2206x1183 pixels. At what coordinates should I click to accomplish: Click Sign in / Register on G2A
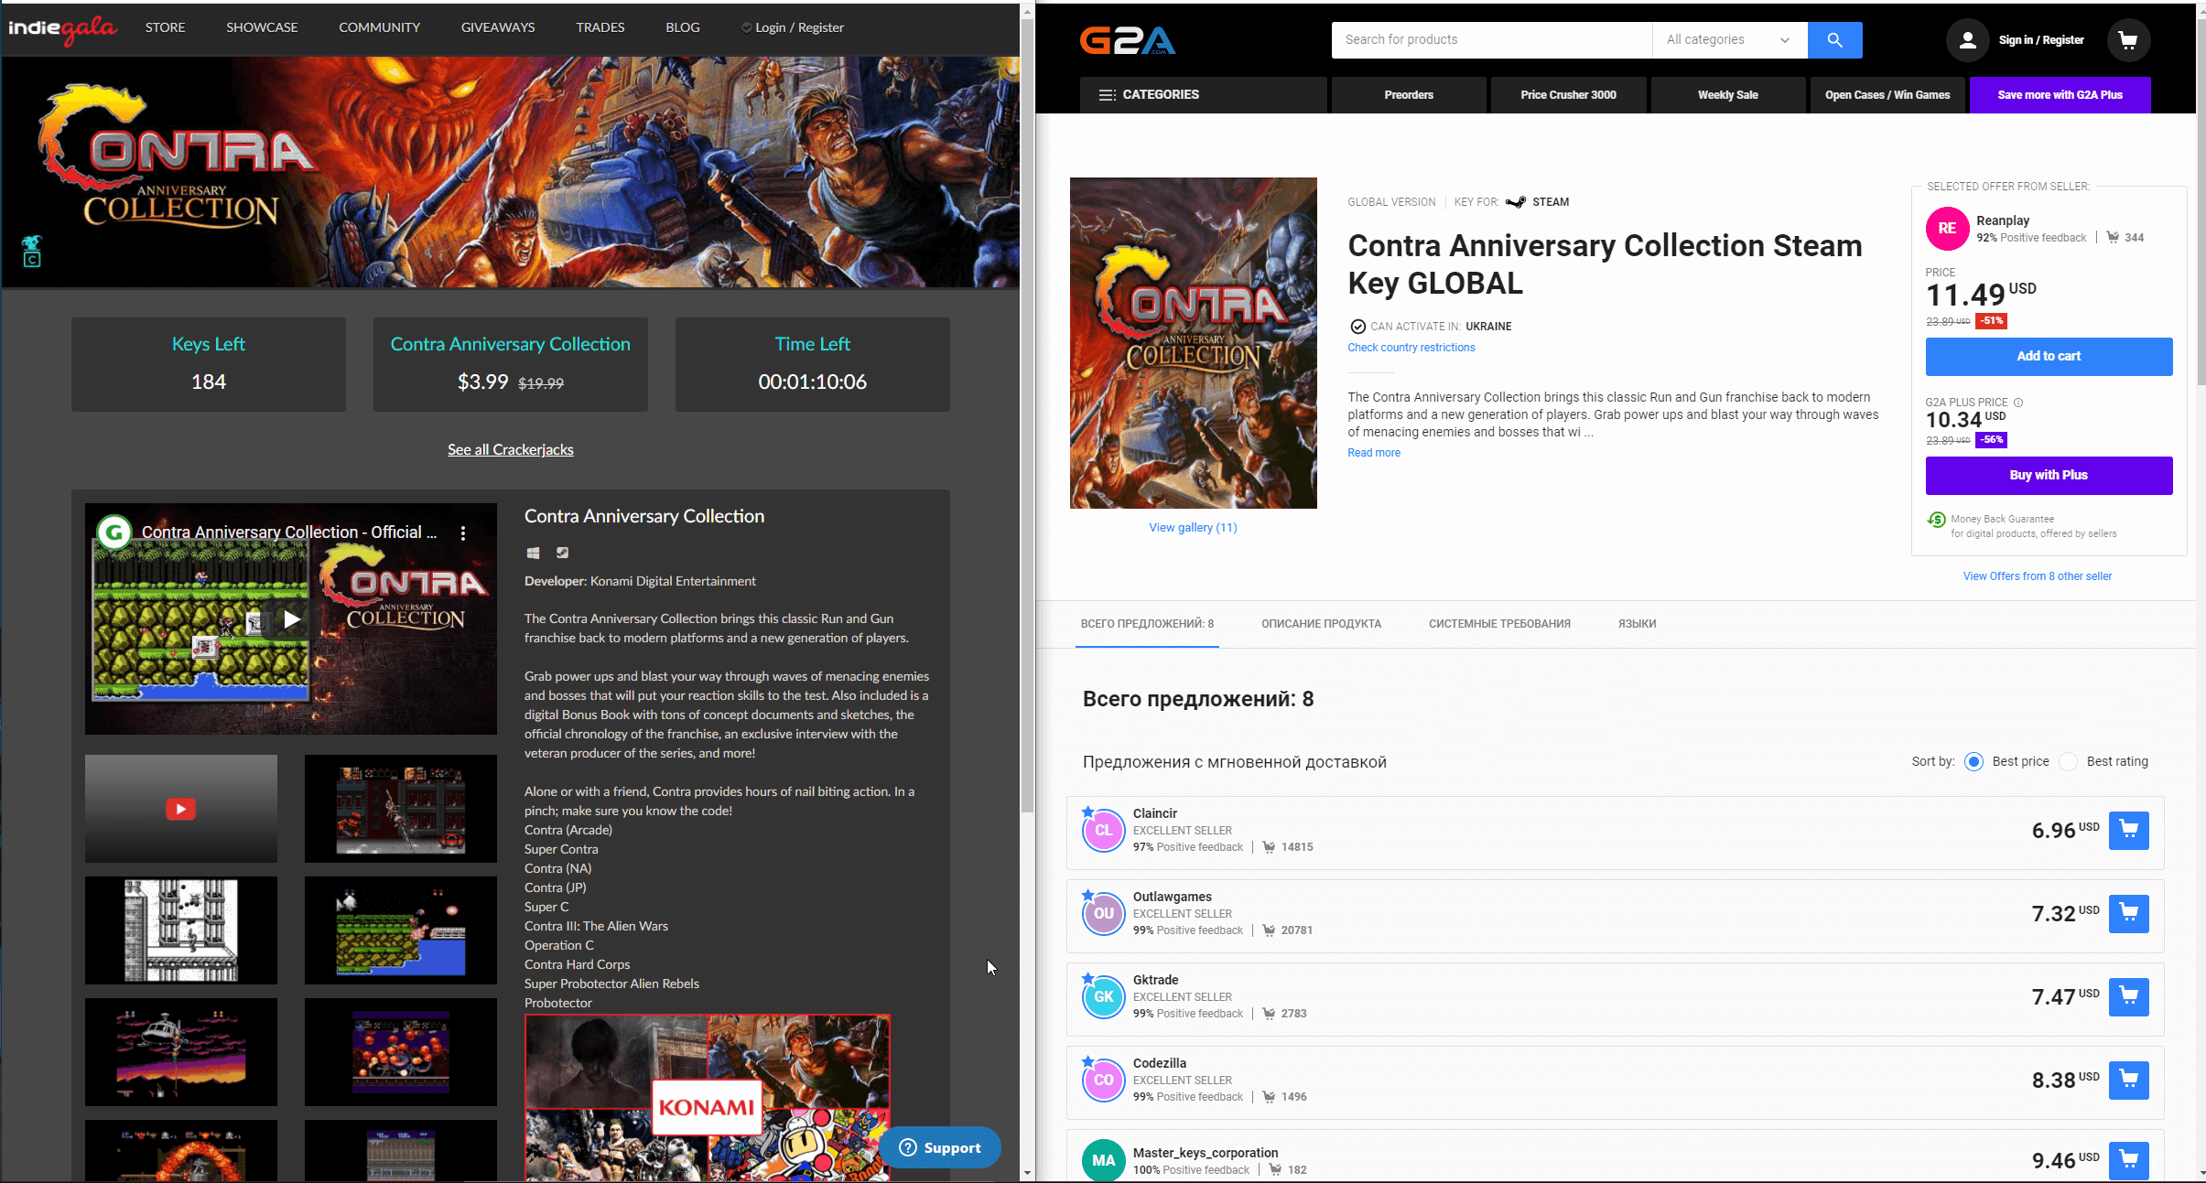point(2041,40)
